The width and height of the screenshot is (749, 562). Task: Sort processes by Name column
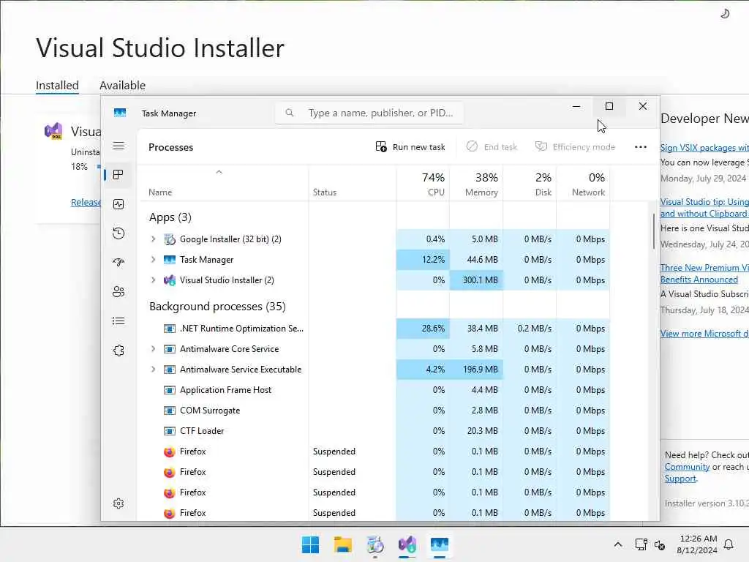pos(160,192)
